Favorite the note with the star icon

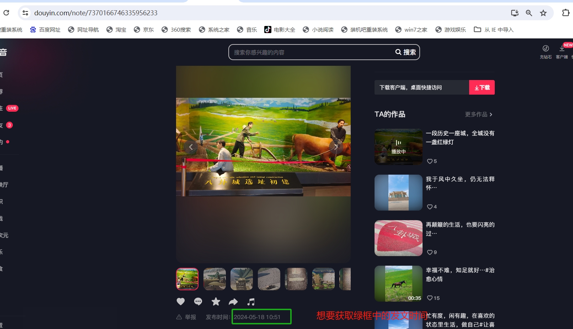216,302
